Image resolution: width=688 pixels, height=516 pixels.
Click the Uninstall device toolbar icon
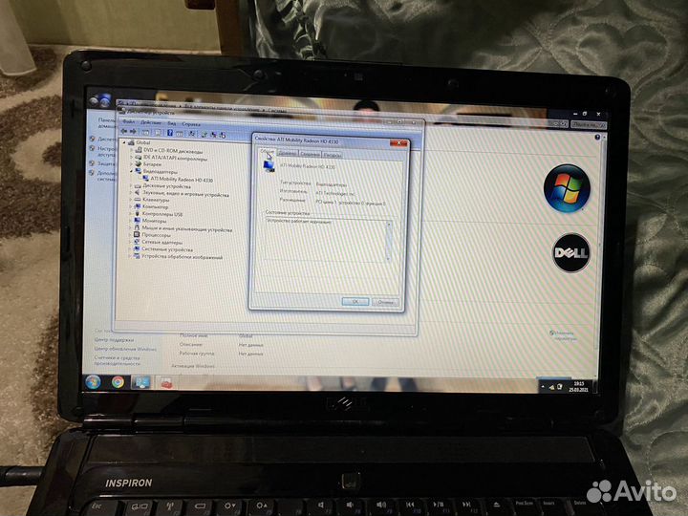point(214,135)
